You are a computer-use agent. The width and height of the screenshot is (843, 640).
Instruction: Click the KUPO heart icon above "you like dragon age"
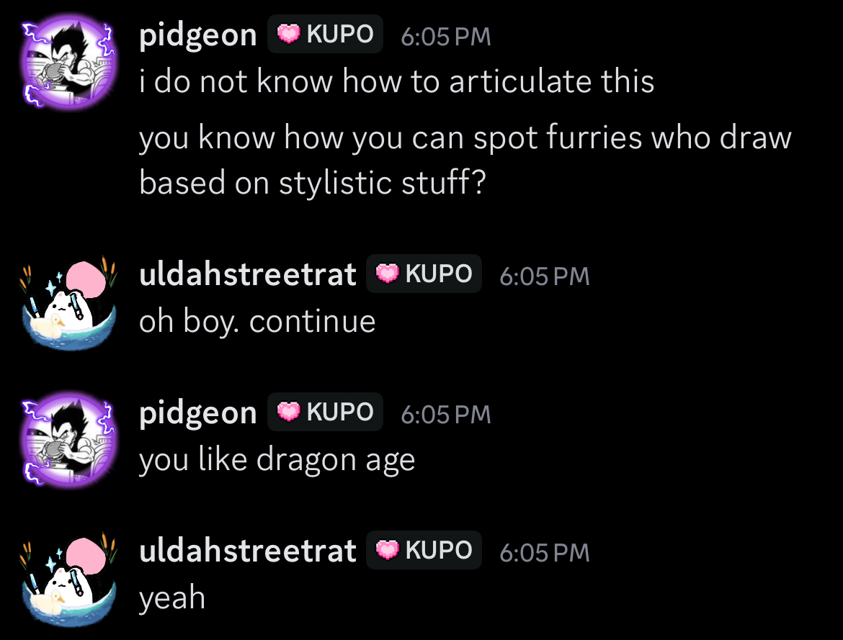point(289,412)
